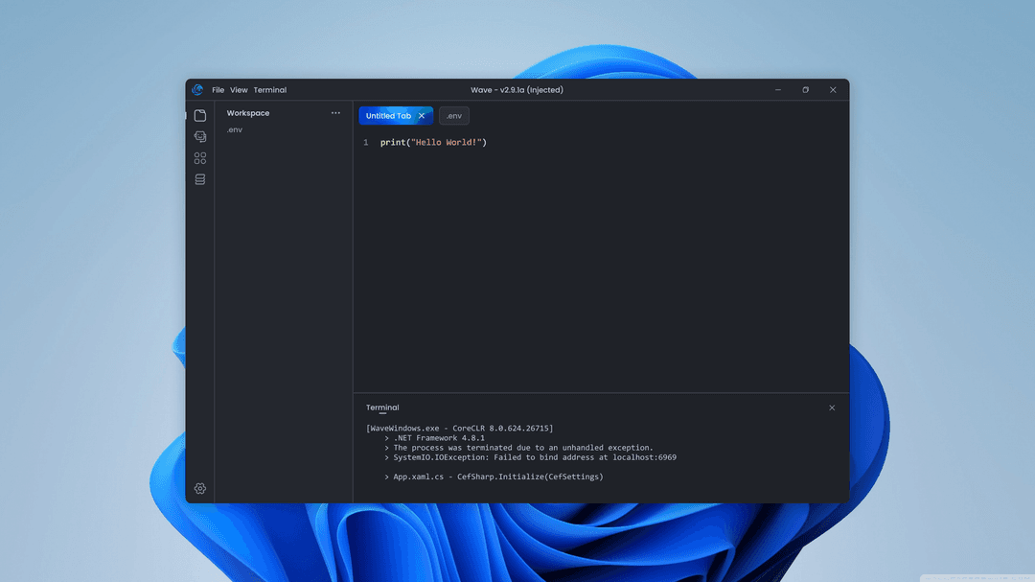1035x582 pixels.
Task: Open the File menu
Action: [218, 89]
